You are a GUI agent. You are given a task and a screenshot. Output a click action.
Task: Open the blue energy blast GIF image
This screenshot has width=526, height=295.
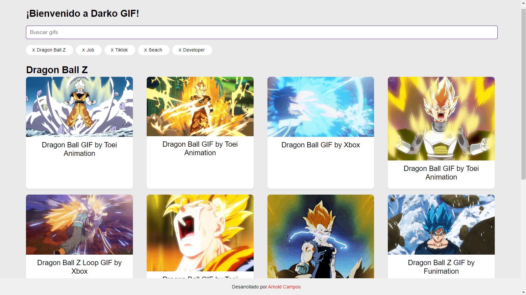tap(321, 107)
